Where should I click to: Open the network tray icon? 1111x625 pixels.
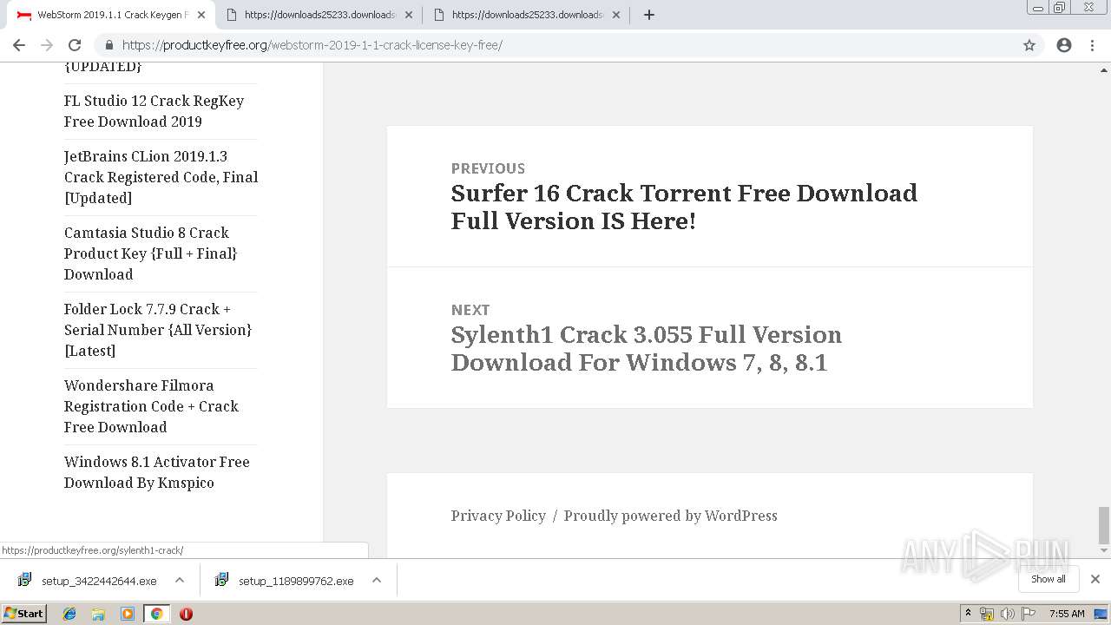(x=987, y=614)
